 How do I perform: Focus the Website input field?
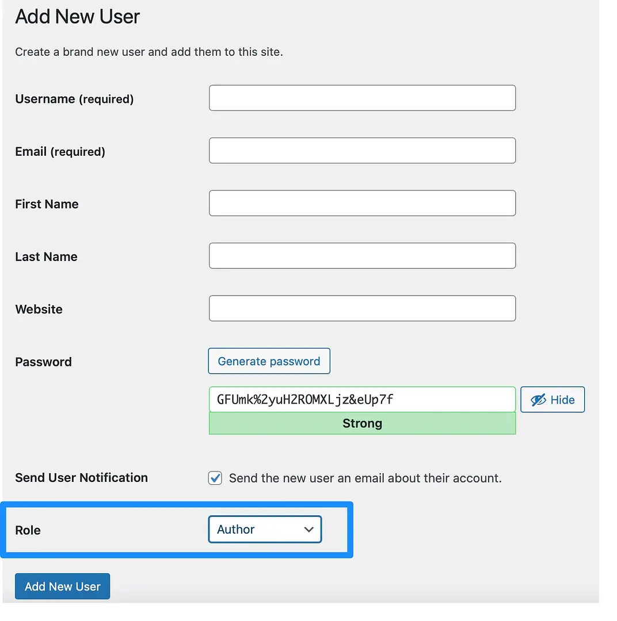pos(362,308)
